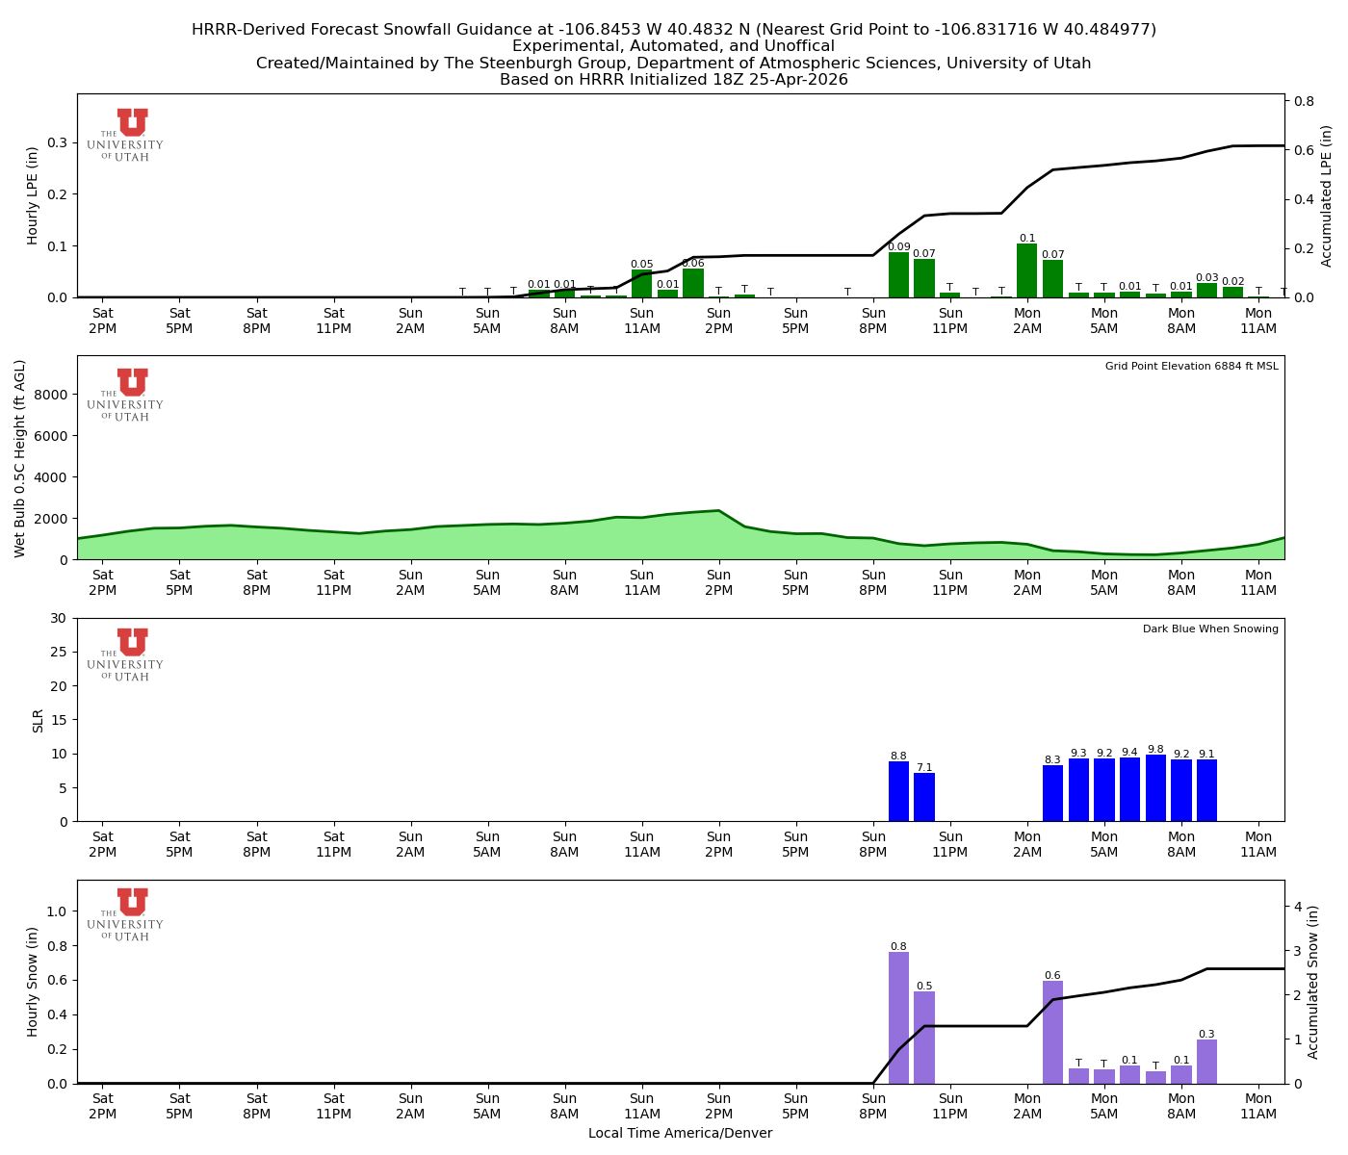Select the Utah logo in the Wet Bulb Height panel
Screen dimensions: 1348x1155
pyautogui.click(x=128, y=393)
